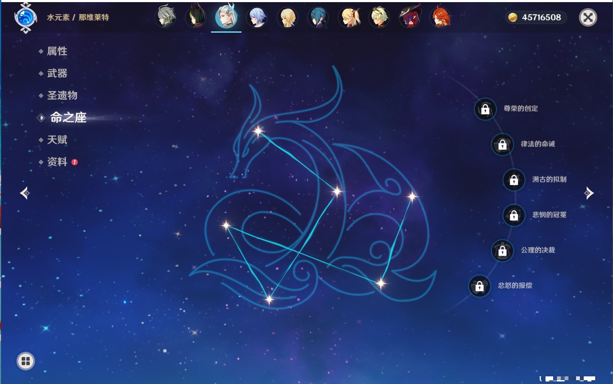Open the 圣遗物 artifacts tab
This screenshot has width=613, height=384.
click(x=62, y=95)
